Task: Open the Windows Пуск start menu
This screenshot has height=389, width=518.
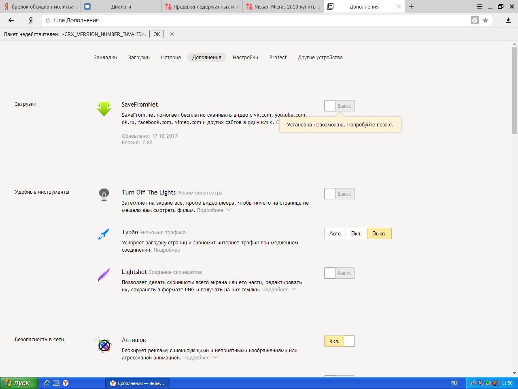Action: 19,383
